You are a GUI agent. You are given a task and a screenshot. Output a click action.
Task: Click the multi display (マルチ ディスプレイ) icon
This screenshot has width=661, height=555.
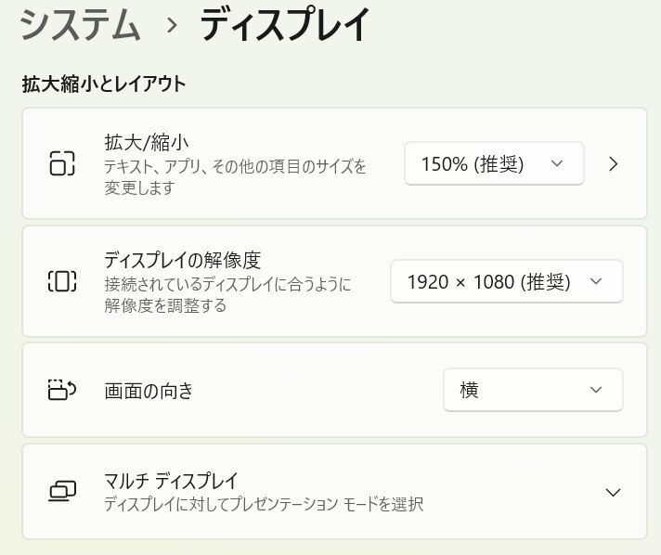tap(61, 491)
